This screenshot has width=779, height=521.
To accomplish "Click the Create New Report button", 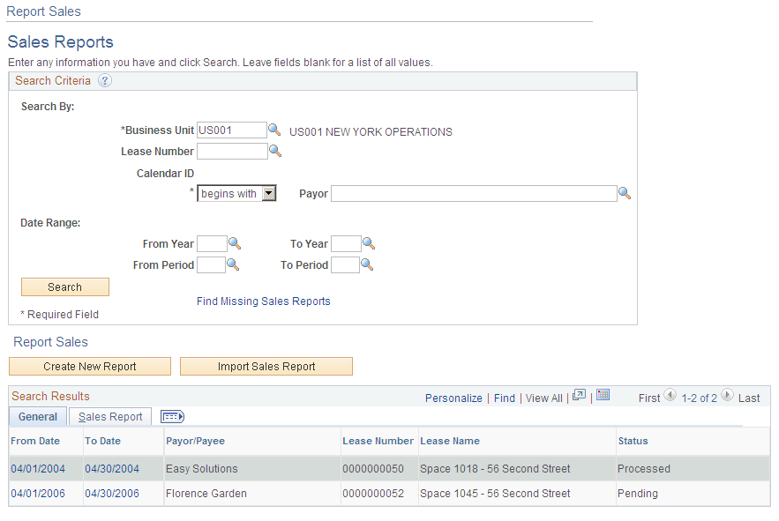I will [89, 366].
